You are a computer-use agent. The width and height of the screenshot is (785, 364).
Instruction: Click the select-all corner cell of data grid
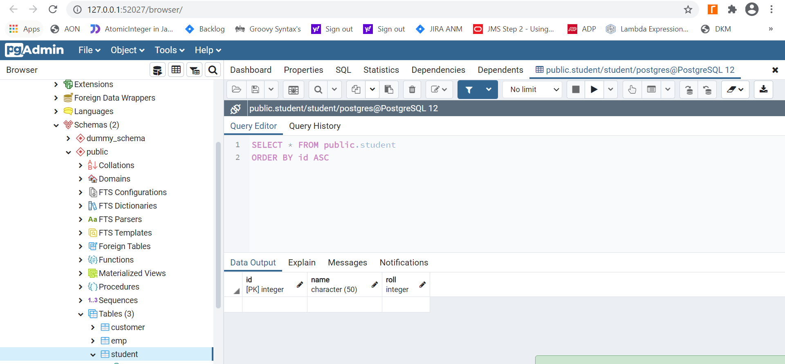[233, 285]
